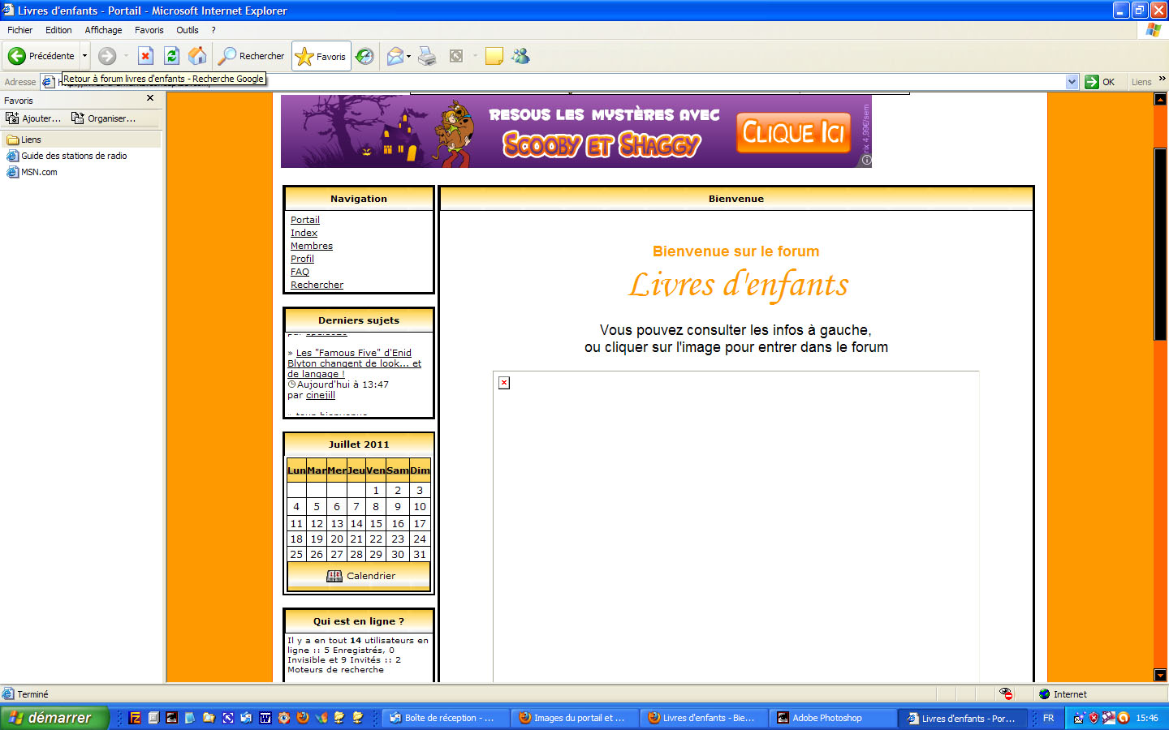Click Organiser… in Favoris panel
The height and width of the screenshot is (730, 1169).
click(x=103, y=118)
